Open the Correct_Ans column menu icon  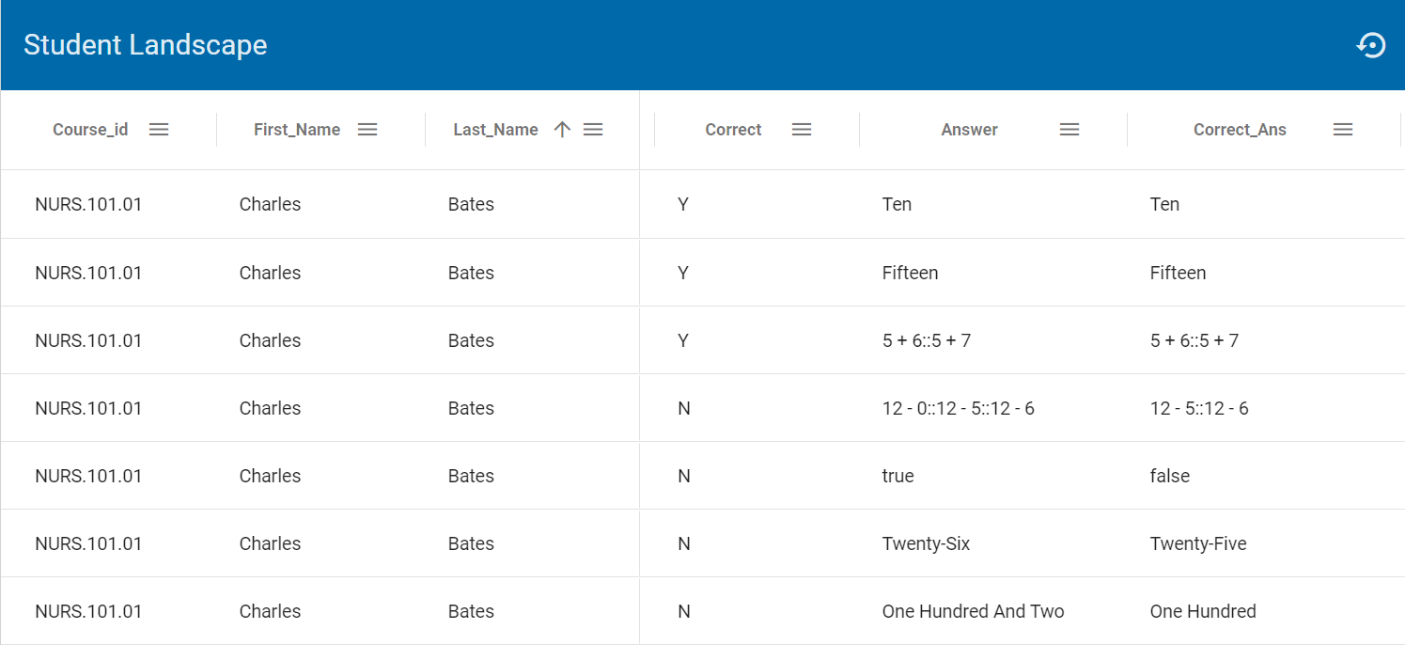[x=1343, y=130]
